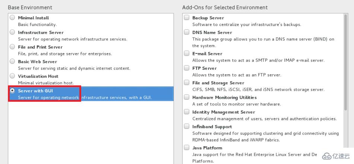
Task: Click the Backup Server description text
Action: click(246, 24)
